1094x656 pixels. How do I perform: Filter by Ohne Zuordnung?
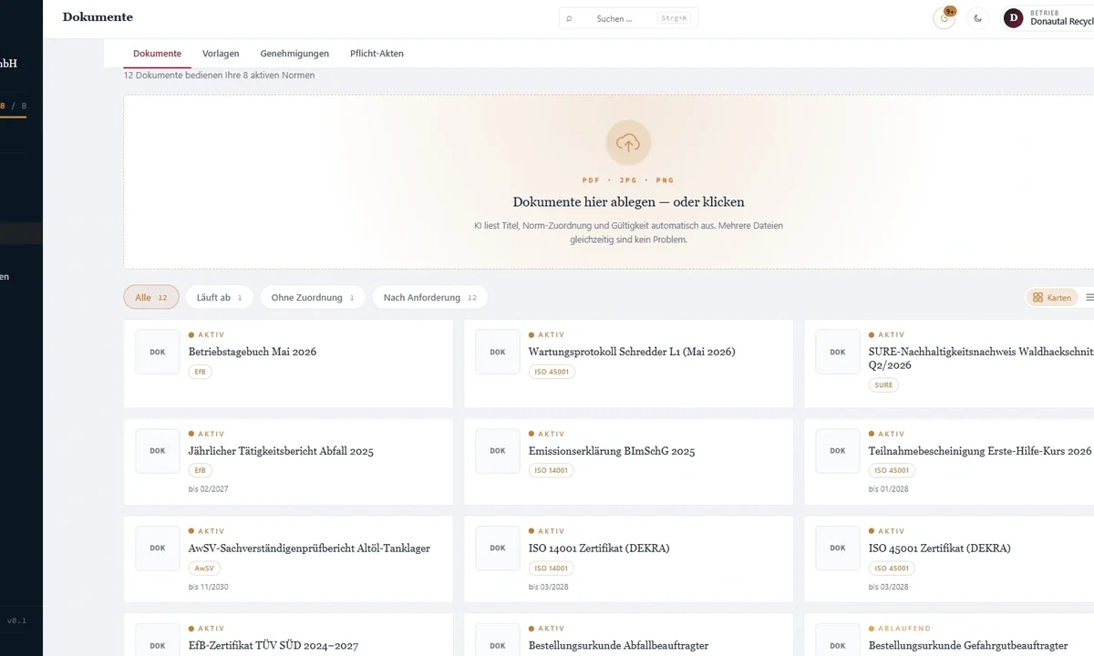313,297
